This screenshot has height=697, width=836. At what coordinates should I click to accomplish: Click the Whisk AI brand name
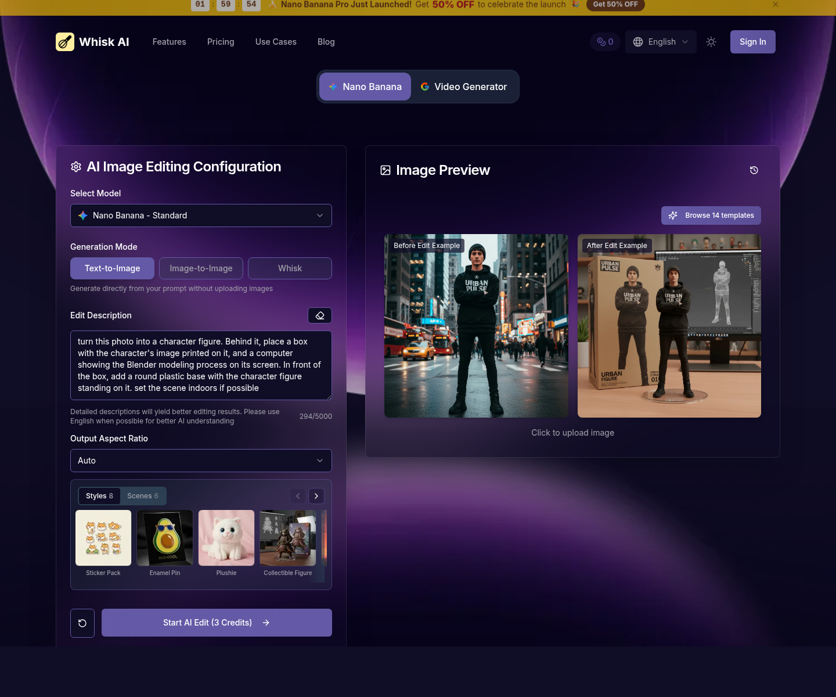click(x=104, y=42)
